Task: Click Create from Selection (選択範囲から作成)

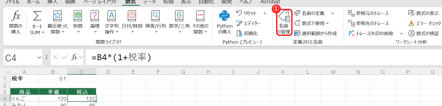Action: (315, 33)
